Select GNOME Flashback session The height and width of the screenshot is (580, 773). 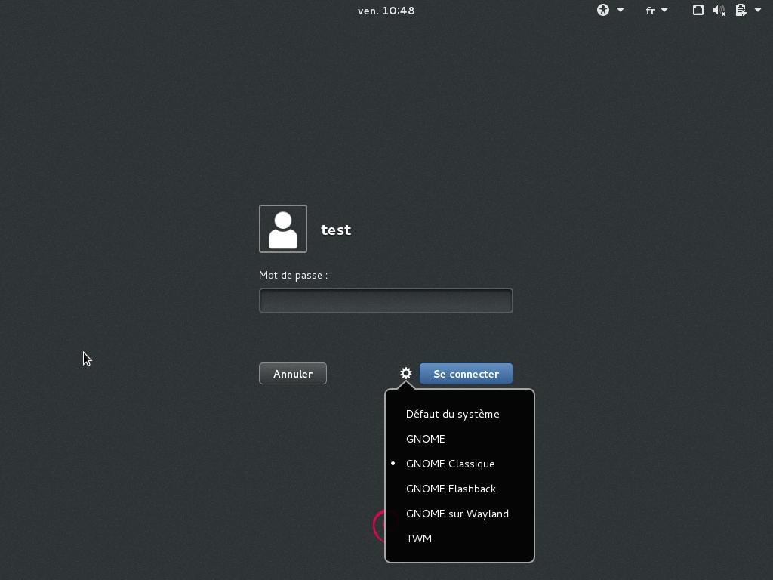pos(451,489)
